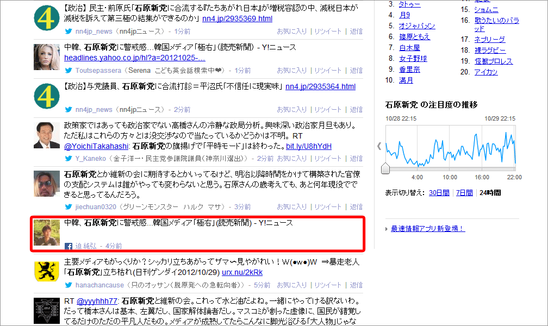Click お気に入り on the 1分前 nn4jp_news tweet
Screen dimensions: 548x326
(x=292, y=32)
